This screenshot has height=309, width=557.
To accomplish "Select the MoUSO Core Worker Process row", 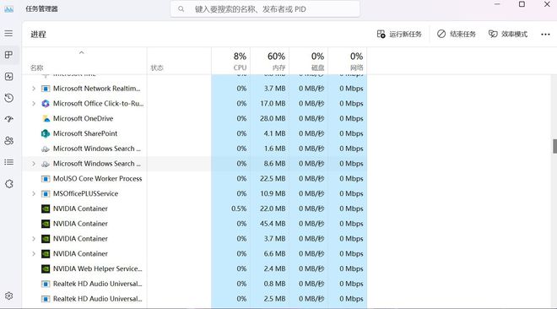I will [195, 179].
